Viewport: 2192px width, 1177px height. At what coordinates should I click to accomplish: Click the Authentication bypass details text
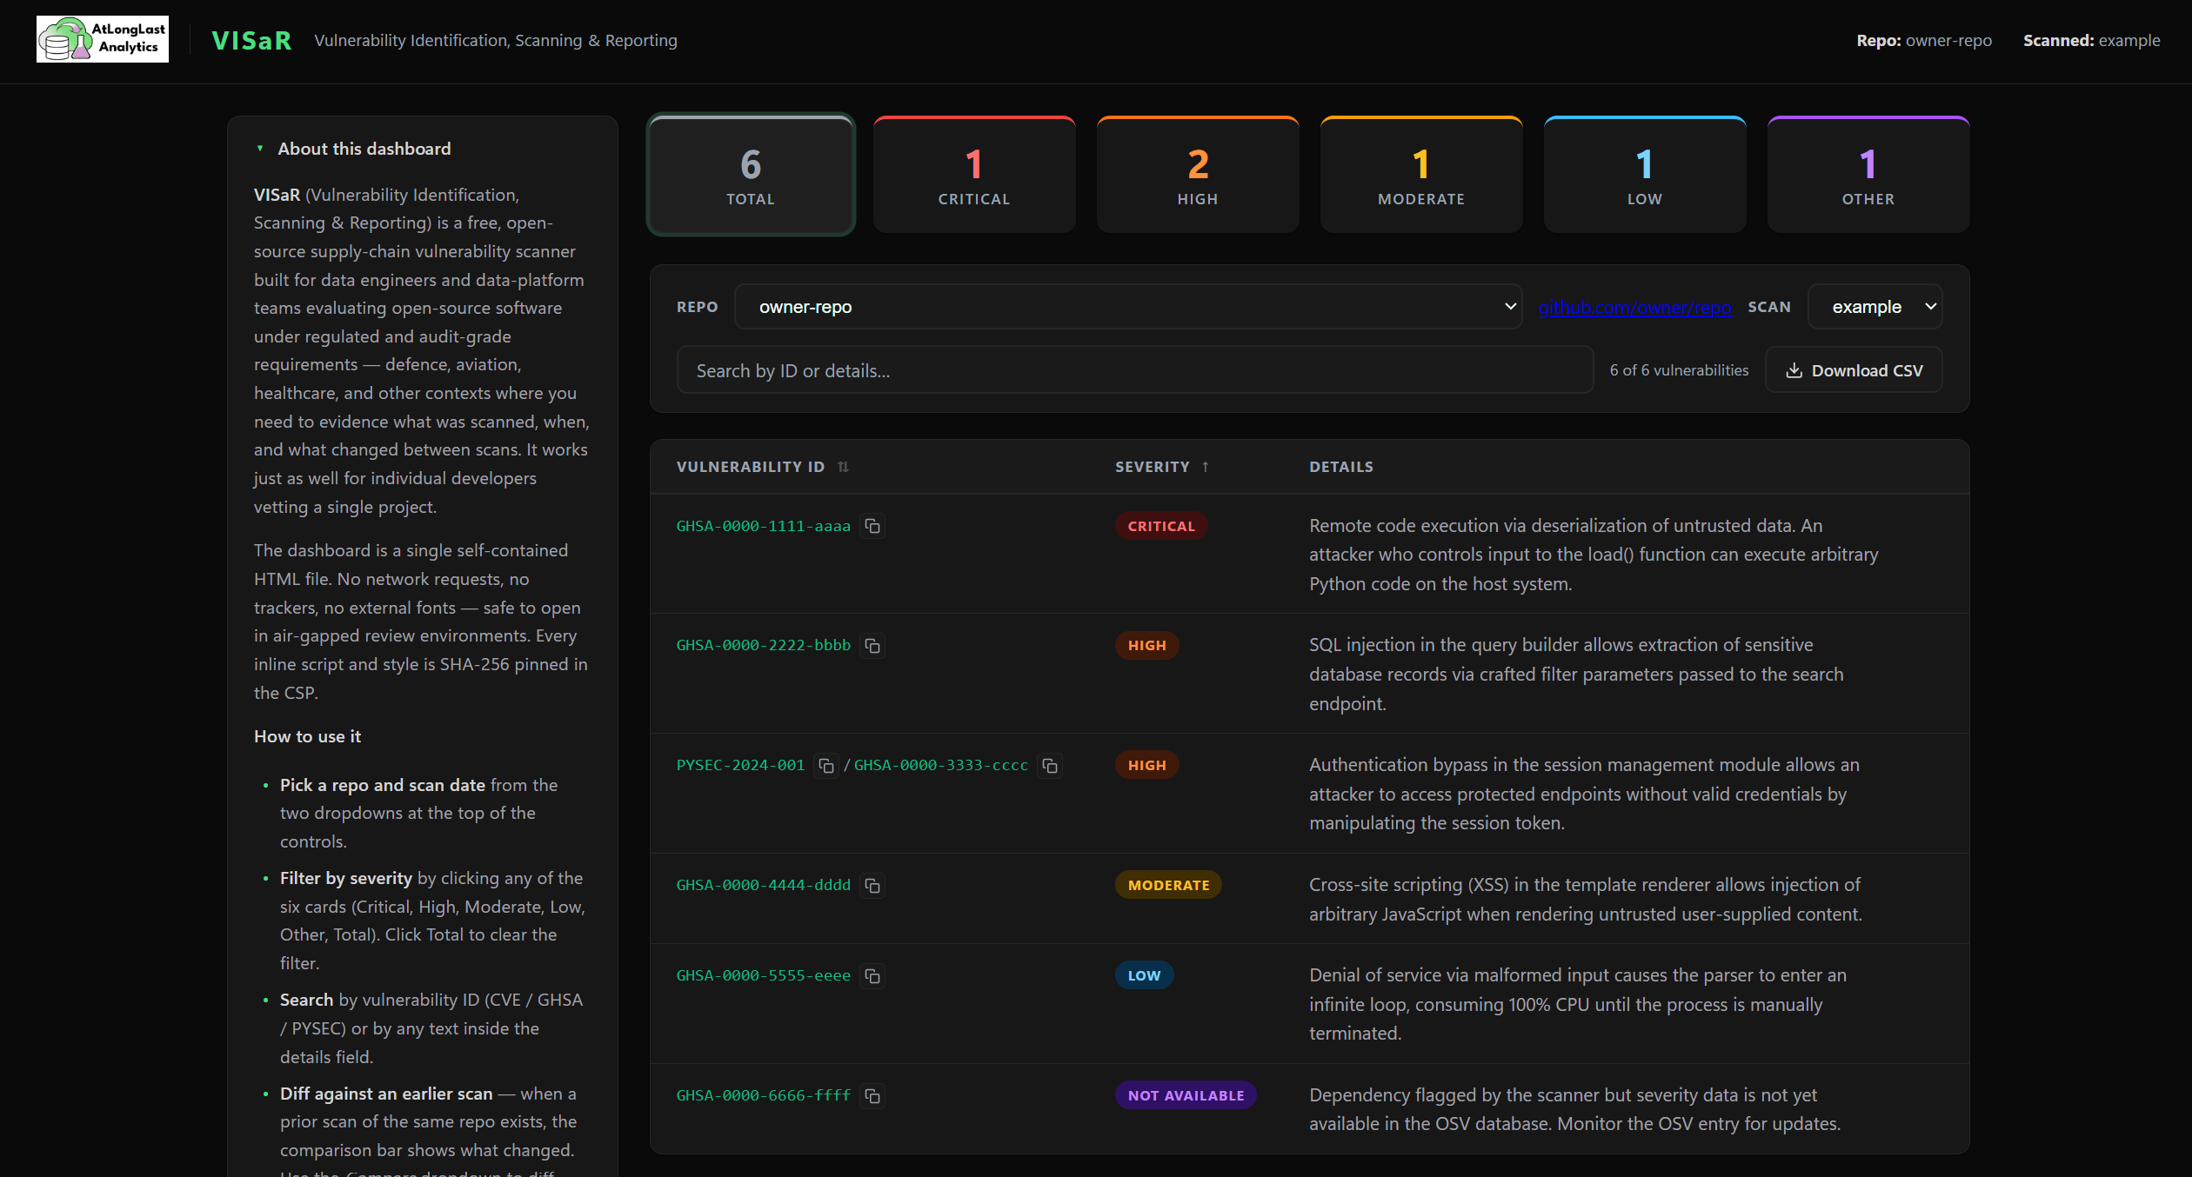[1584, 794]
